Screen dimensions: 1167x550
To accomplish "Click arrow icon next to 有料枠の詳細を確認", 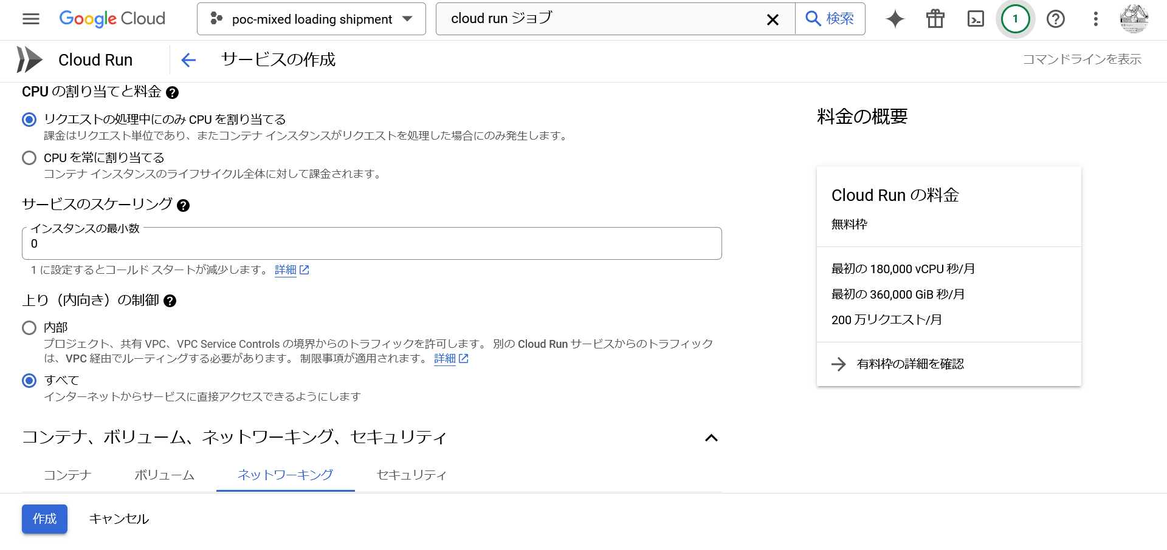I will [x=838, y=364].
